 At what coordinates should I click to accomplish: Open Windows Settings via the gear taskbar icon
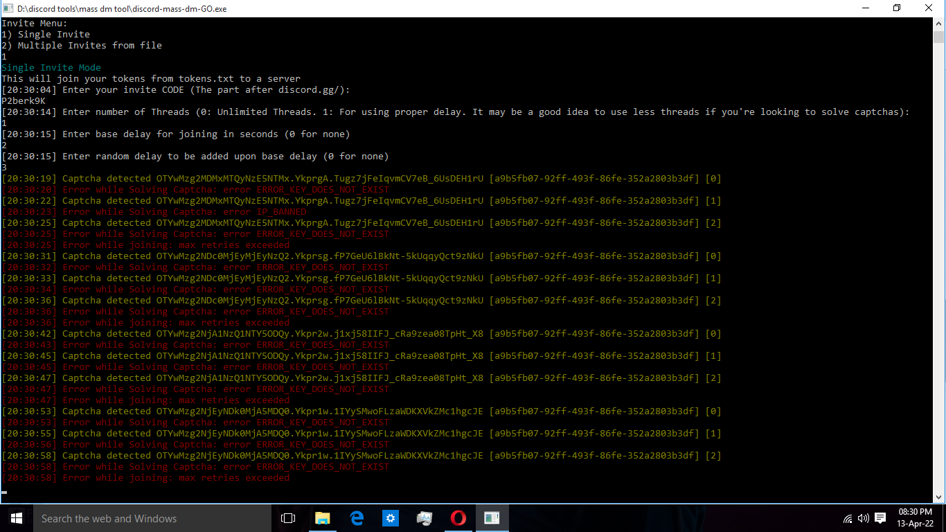[390, 518]
